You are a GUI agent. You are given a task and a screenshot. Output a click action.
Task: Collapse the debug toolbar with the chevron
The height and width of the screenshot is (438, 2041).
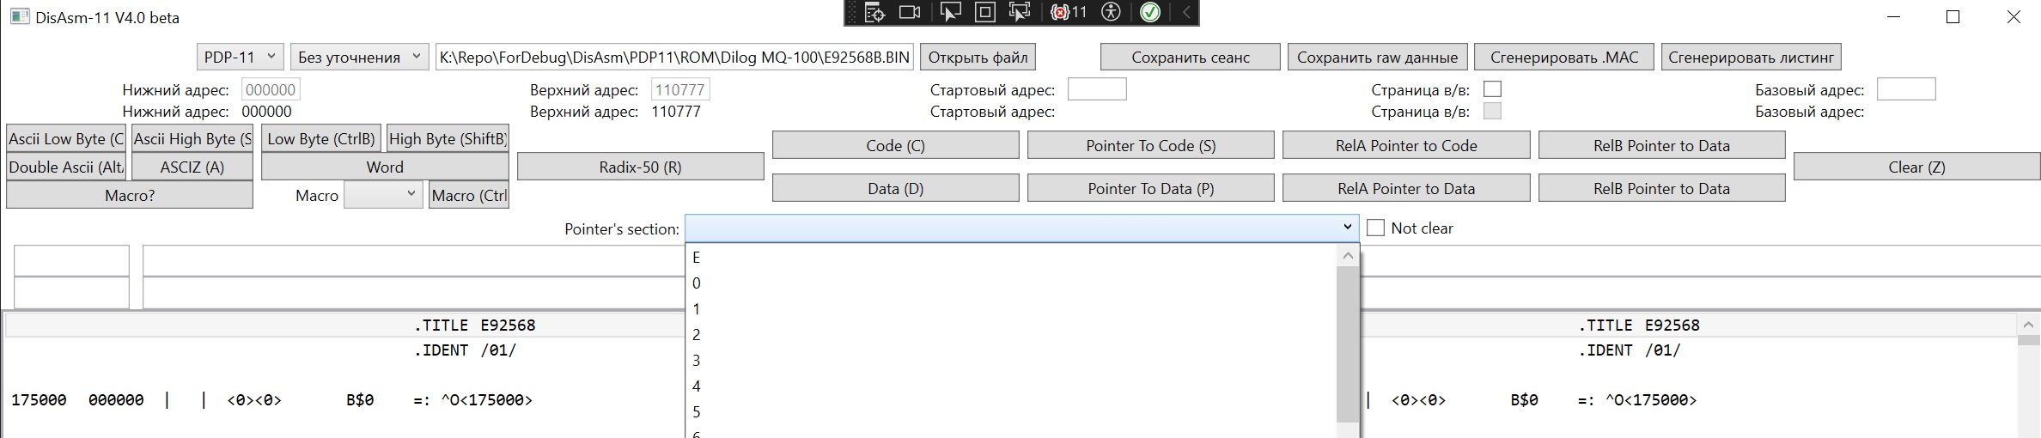1186,13
